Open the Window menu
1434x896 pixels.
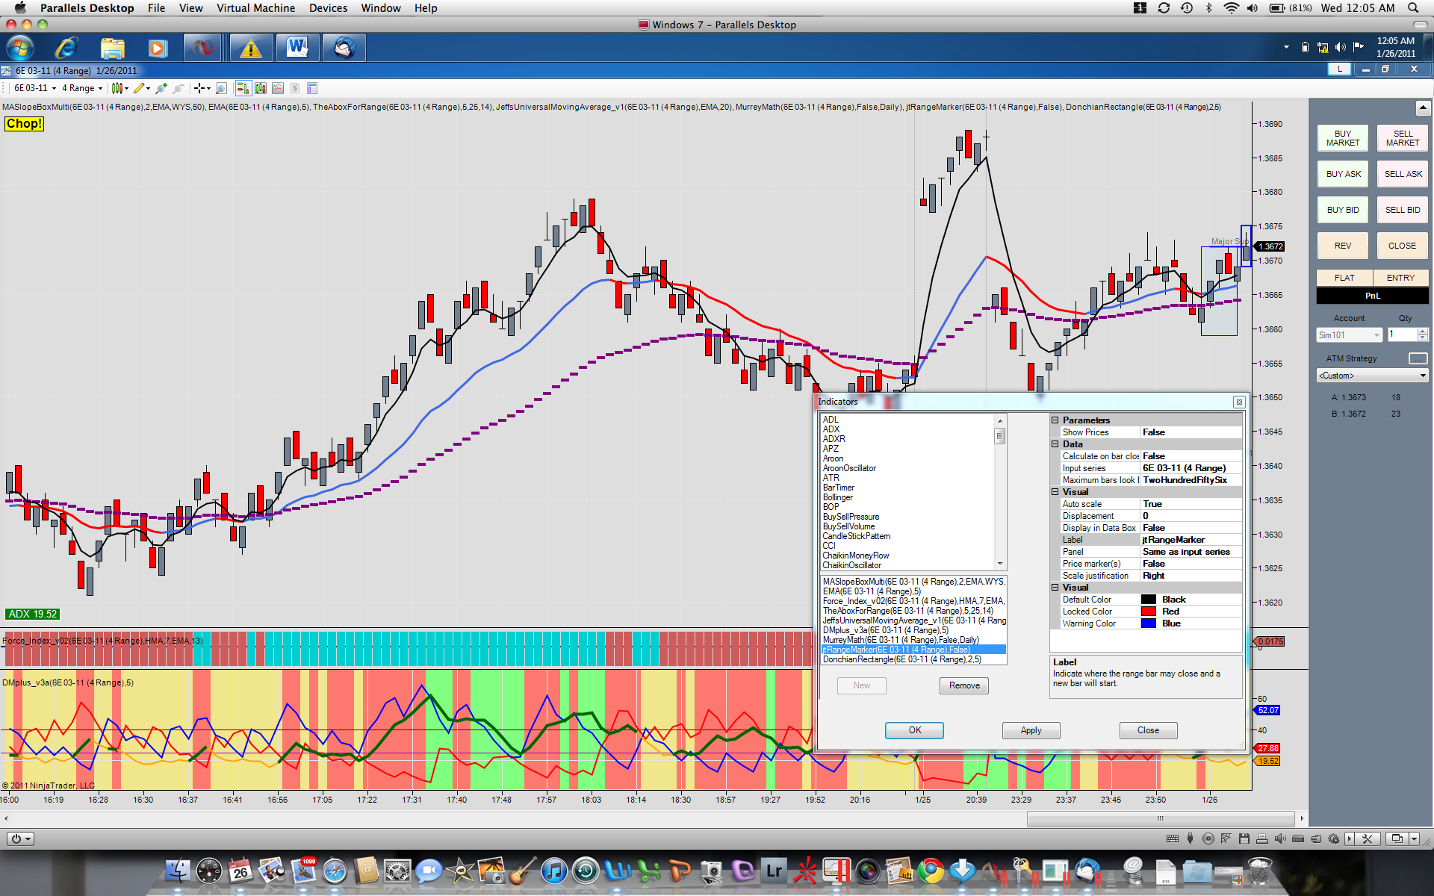[381, 8]
